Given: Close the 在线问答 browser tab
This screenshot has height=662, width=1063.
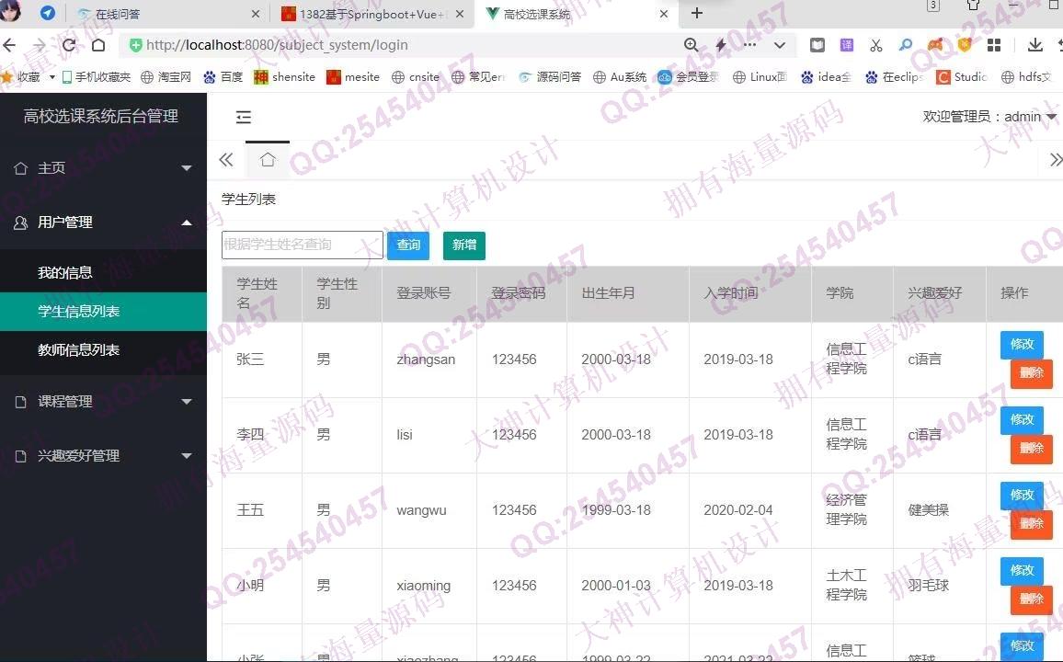Looking at the screenshot, I should [255, 14].
